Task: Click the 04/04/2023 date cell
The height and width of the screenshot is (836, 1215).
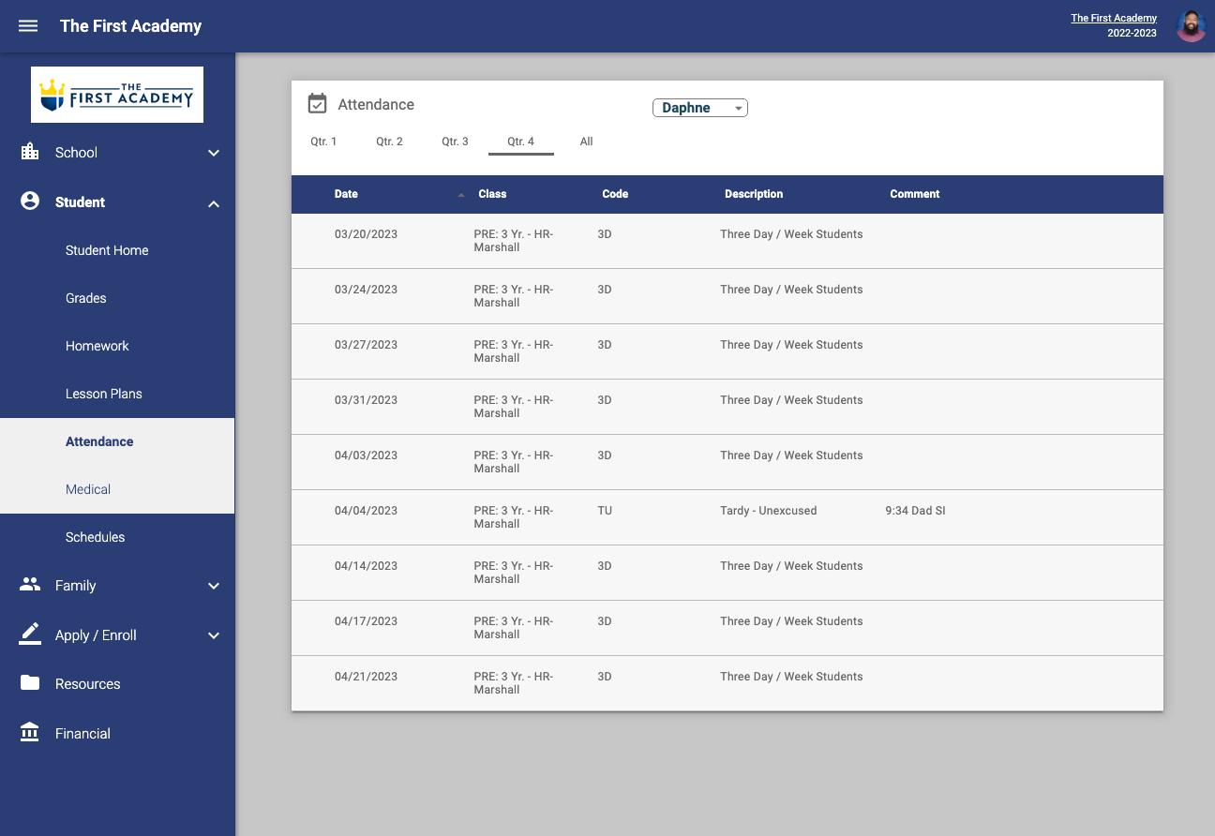Action: coord(366,511)
